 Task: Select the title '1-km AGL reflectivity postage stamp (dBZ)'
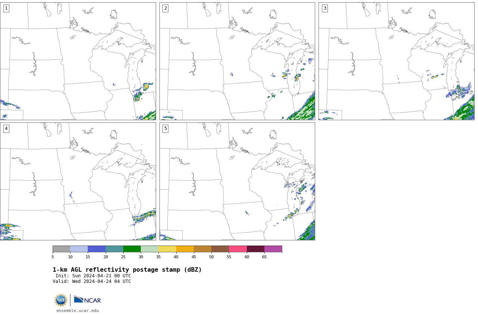pyautogui.click(x=127, y=270)
